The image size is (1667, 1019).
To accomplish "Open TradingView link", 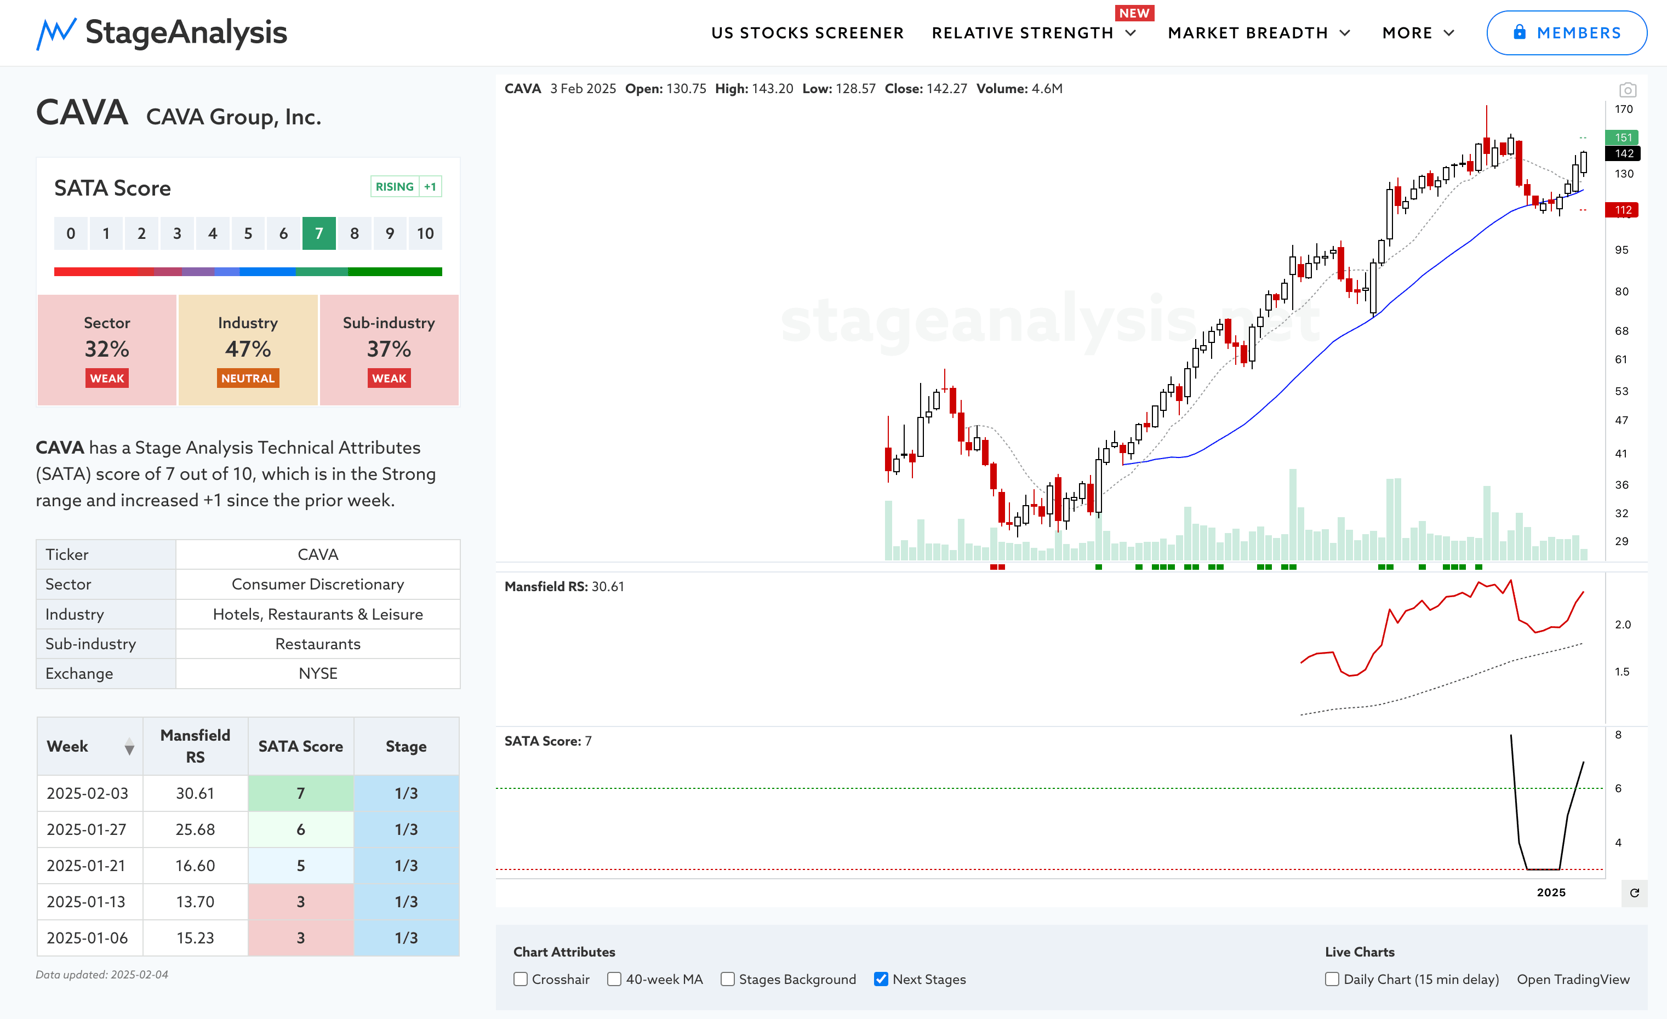I will click(x=1573, y=979).
